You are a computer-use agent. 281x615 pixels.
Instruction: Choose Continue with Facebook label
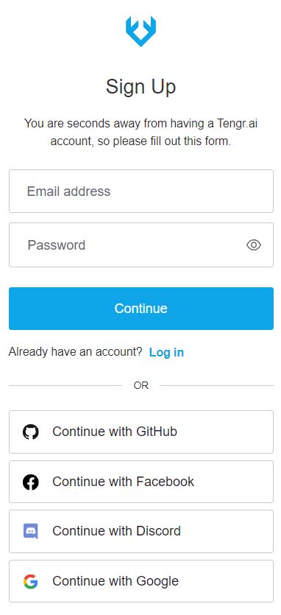(123, 482)
